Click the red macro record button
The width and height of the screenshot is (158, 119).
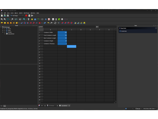pos(26,16)
